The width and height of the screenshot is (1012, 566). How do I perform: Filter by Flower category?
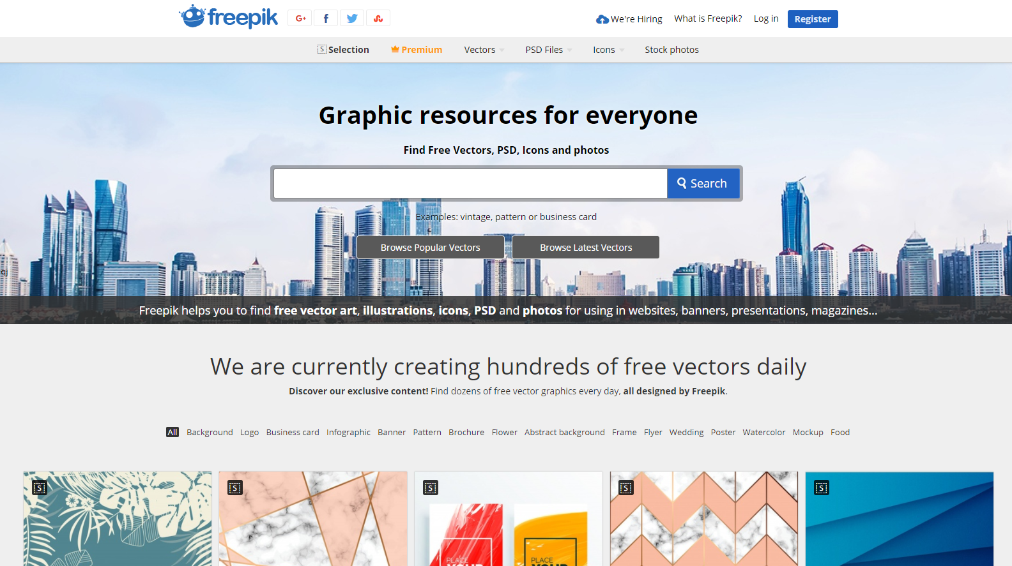coord(505,432)
